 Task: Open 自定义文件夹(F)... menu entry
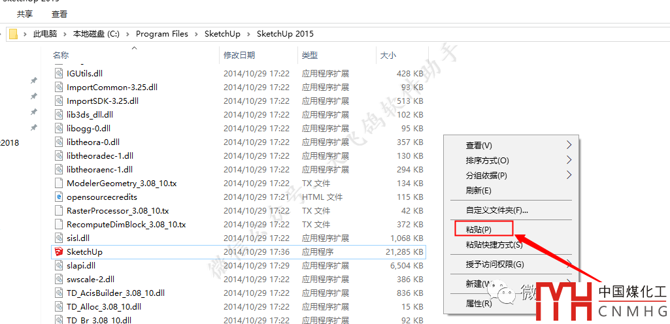(x=497, y=210)
